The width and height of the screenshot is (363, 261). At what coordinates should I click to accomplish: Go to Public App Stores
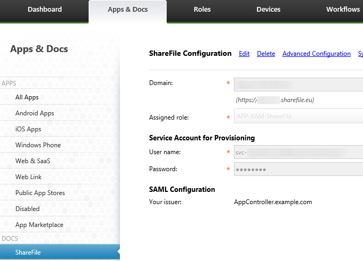tap(60, 193)
